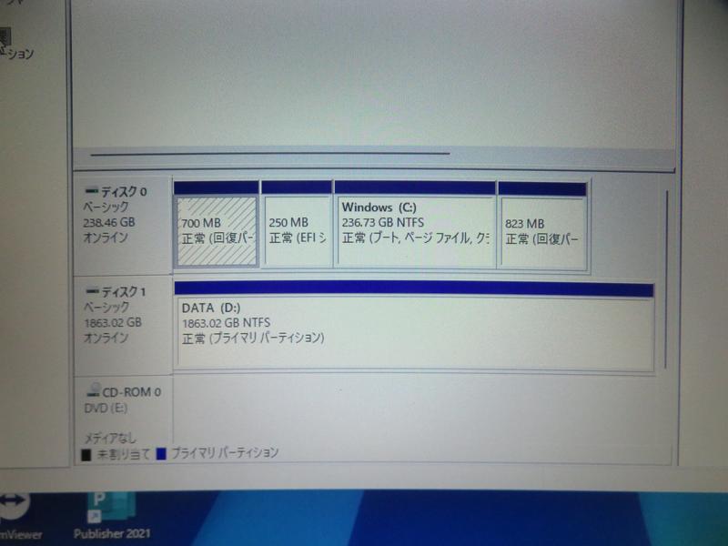Click the プライマリ パーティション legend label

[225, 452]
